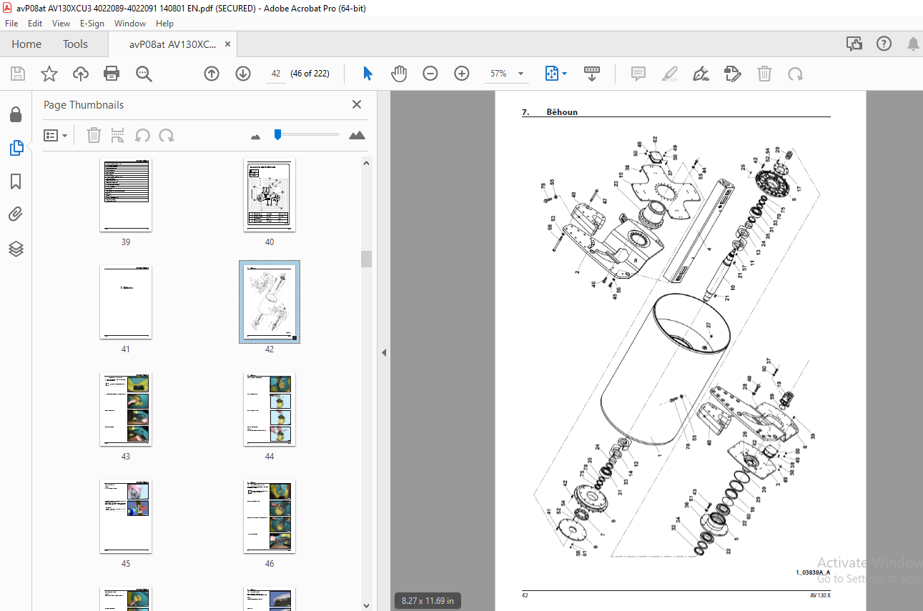
Task: Reduce thumbnail size small mountains icon
Action: (256, 136)
